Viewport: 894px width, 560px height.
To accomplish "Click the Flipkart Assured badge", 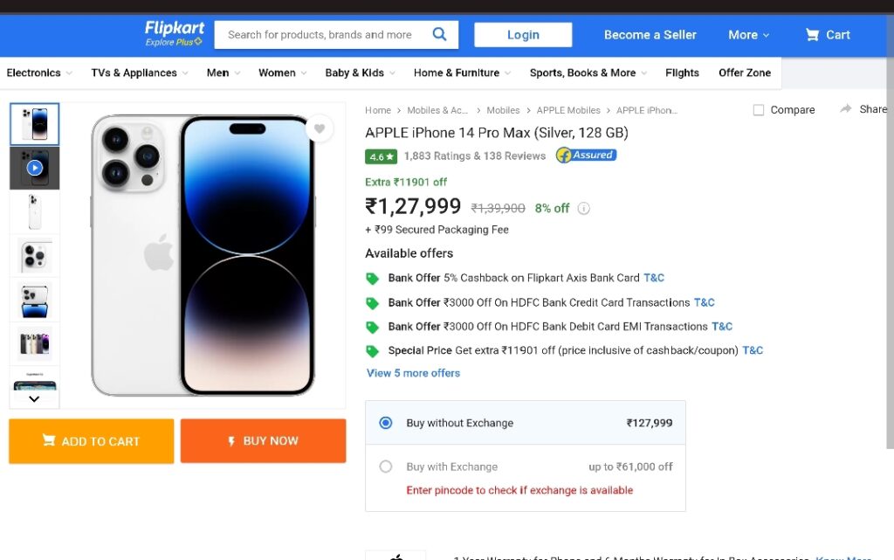I will coord(586,156).
